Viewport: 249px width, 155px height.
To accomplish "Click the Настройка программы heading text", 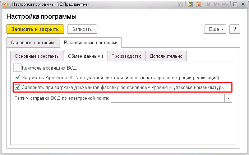I will point(41,17).
